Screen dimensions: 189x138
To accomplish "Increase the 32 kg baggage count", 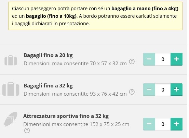I will [176, 89].
